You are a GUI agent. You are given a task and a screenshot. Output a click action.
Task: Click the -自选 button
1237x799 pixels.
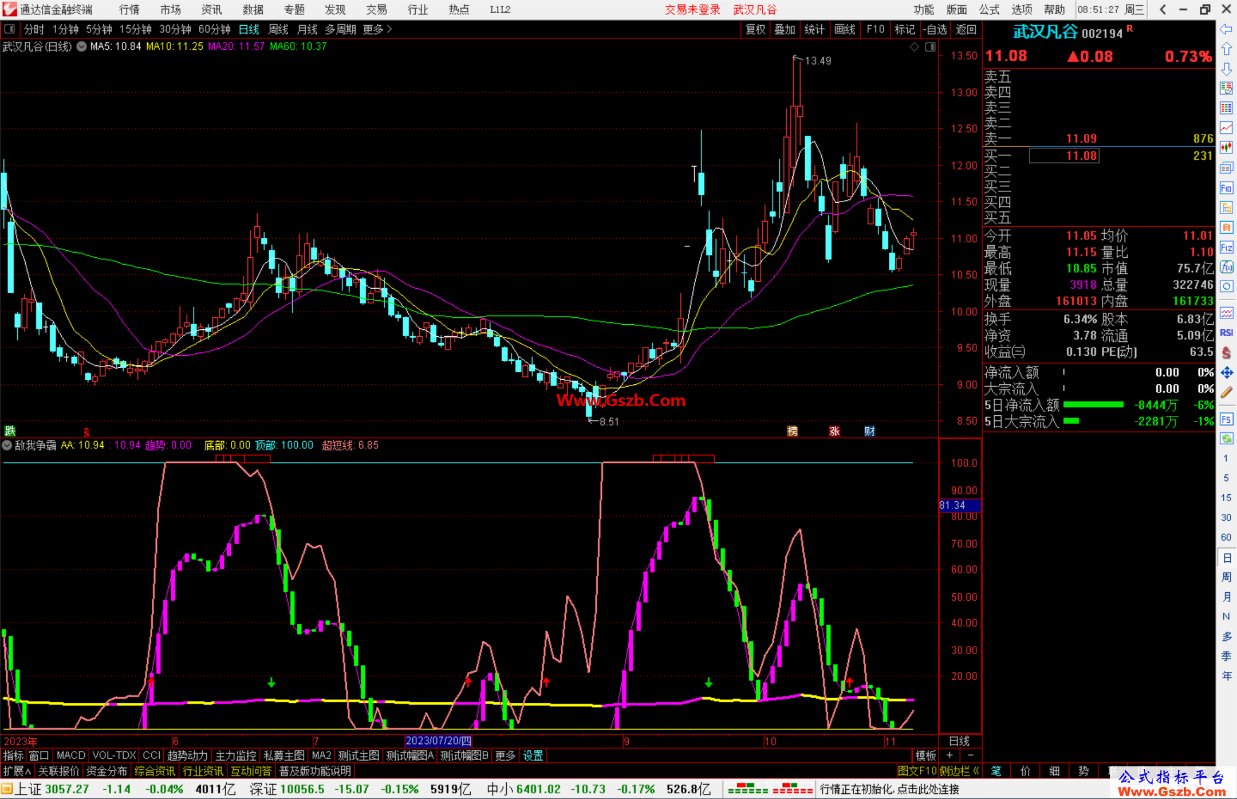point(935,29)
